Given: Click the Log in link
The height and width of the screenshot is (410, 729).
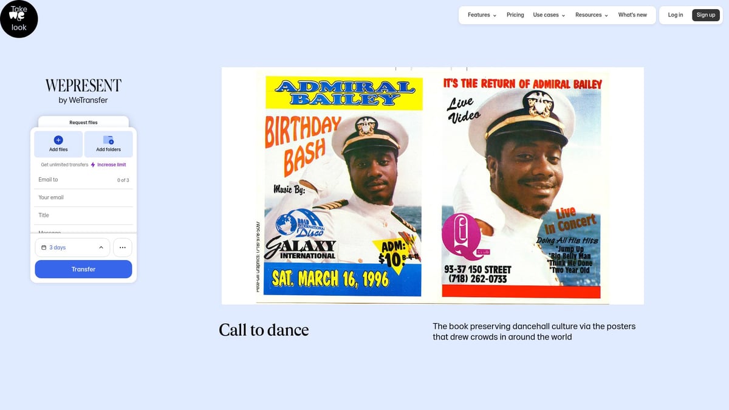Looking at the screenshot, I should click(x=676, y=15).
